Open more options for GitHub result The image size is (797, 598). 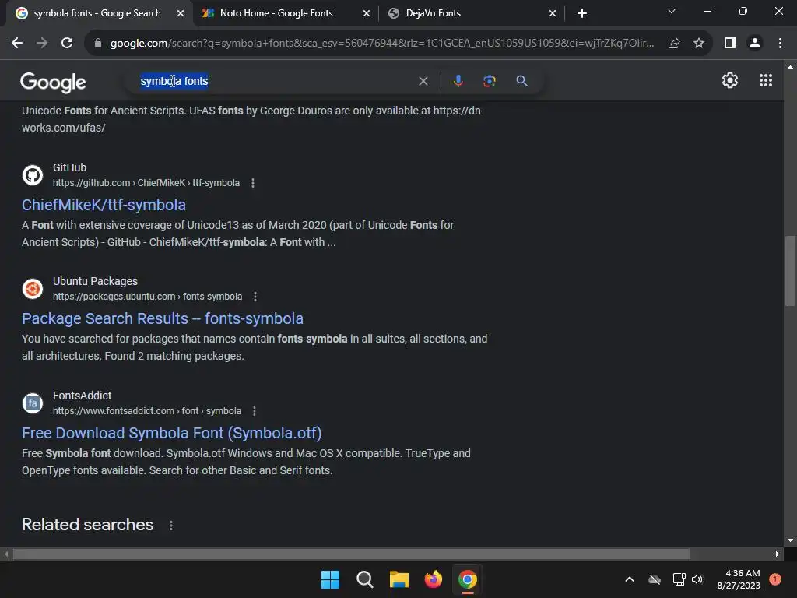click(253, 183)
